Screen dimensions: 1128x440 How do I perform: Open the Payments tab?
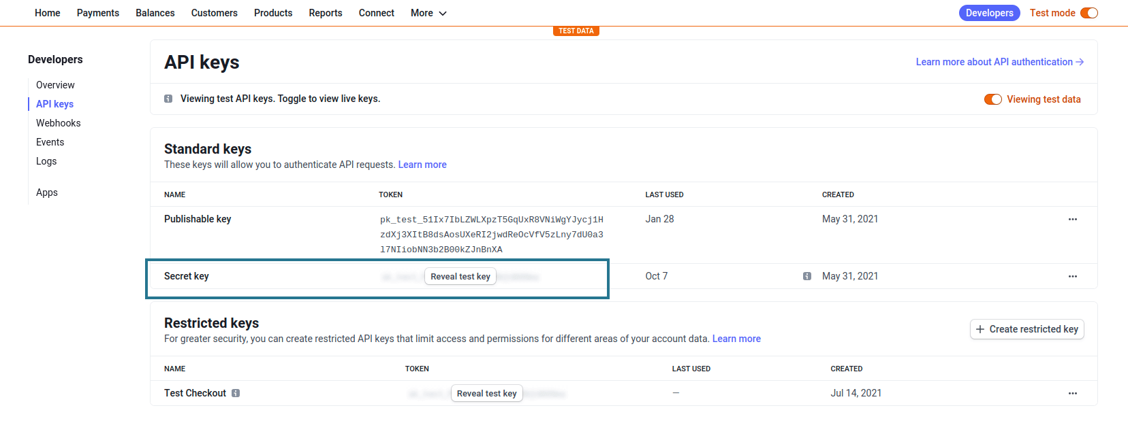tap(97, 13)
